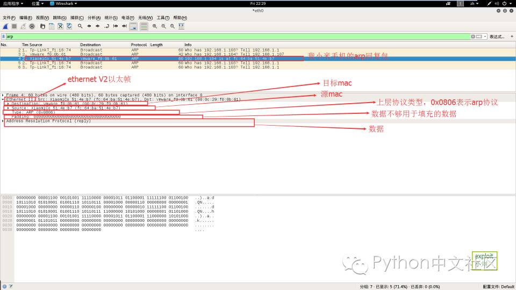Apply the display filter
This screenshot has width=516, height=290.
(x=479, y=37)
